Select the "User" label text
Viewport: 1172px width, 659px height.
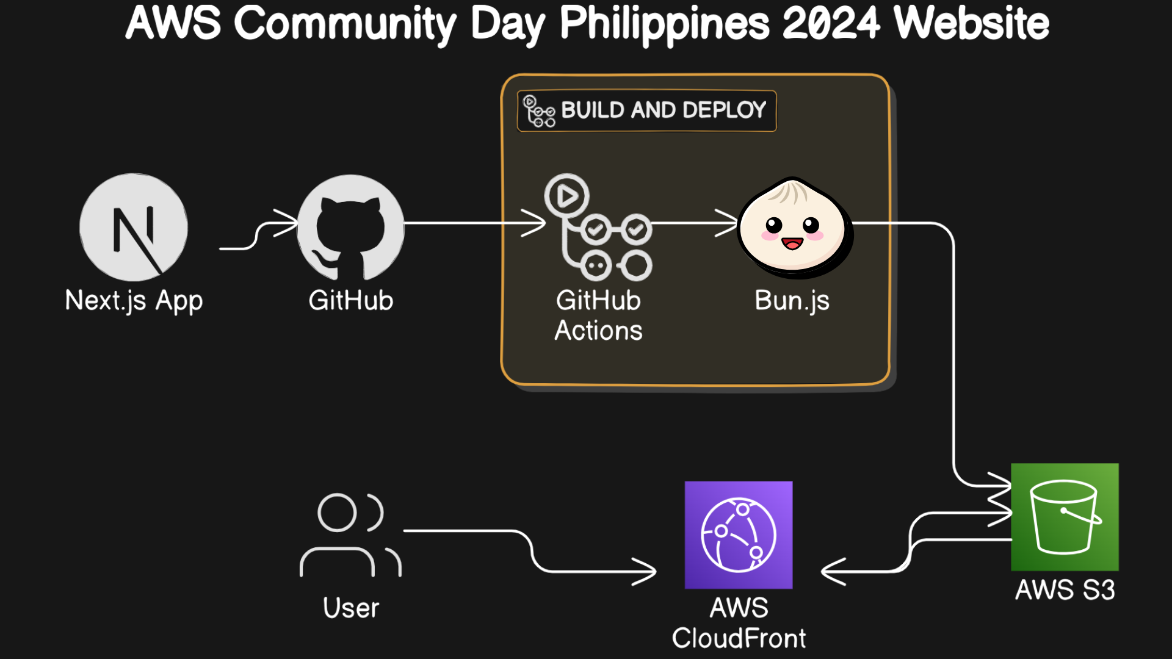tap(351, 608)
